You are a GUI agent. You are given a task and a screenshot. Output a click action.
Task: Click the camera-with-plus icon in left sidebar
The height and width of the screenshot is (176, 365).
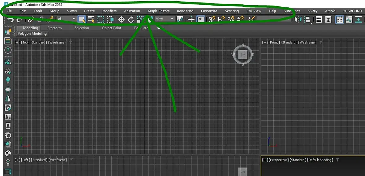coord(8,71)
